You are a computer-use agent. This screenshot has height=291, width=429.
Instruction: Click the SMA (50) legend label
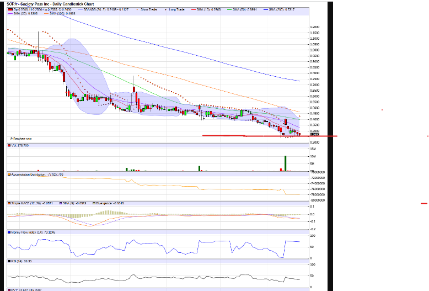pyautogui.click(x=245, y=9)
